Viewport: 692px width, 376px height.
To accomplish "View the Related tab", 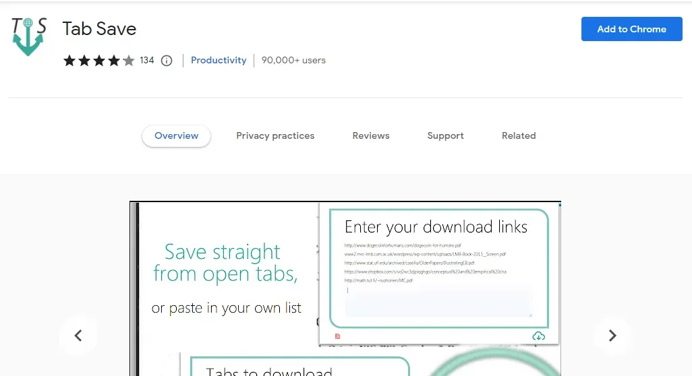I will pyautogui.click(x=519, y=135).
